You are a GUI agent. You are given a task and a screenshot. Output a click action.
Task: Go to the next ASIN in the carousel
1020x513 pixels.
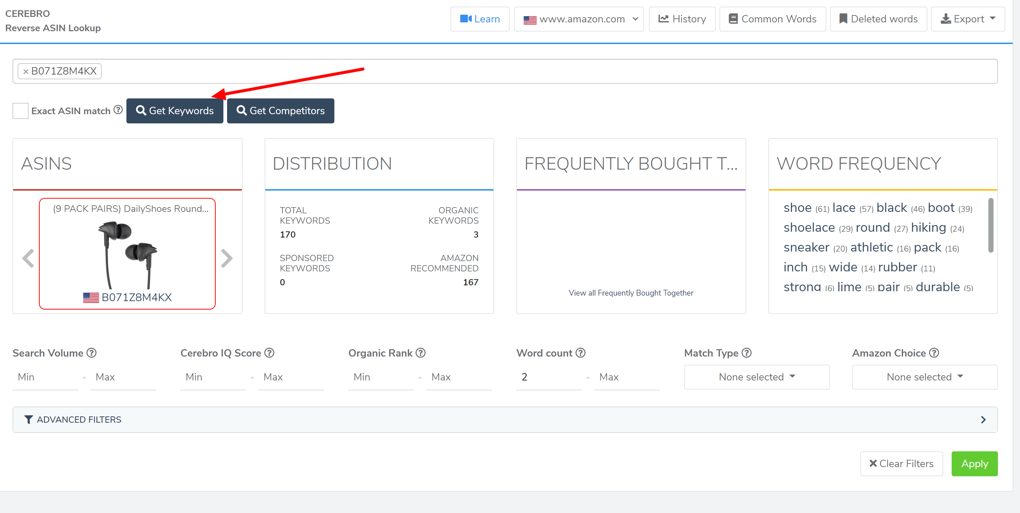(x=226, y=259)
